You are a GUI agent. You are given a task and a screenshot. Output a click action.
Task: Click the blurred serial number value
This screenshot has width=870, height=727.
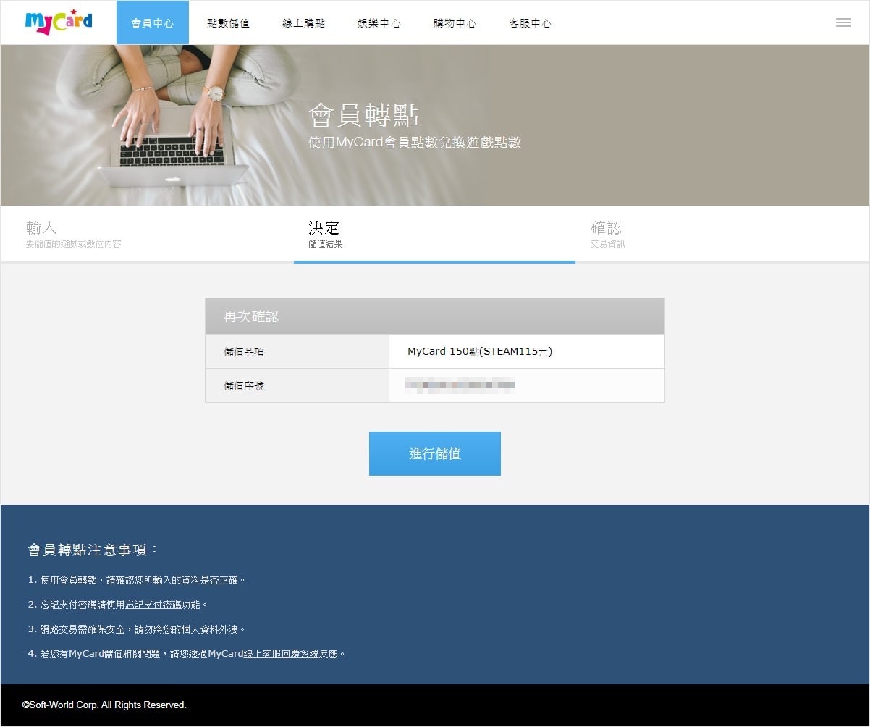tap(460, 384)
